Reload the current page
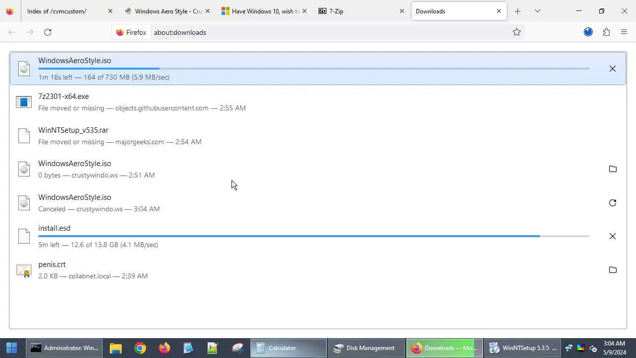Image resolution: width=636 pixels, height=358 pixels. click(48, 32)
